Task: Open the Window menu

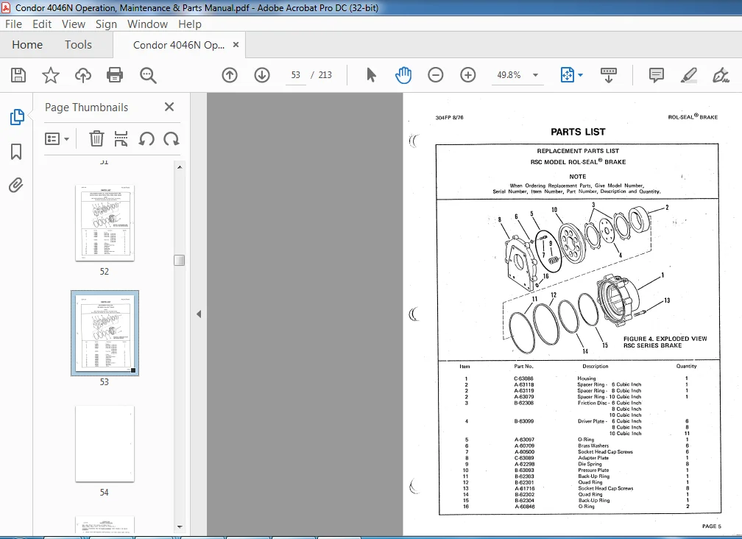Action: [147, 24]
